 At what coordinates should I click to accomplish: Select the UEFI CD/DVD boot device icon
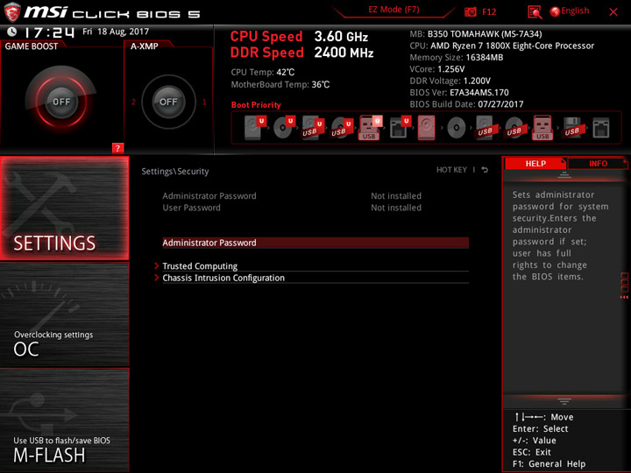pyautogui.click(x=284, y=128)
